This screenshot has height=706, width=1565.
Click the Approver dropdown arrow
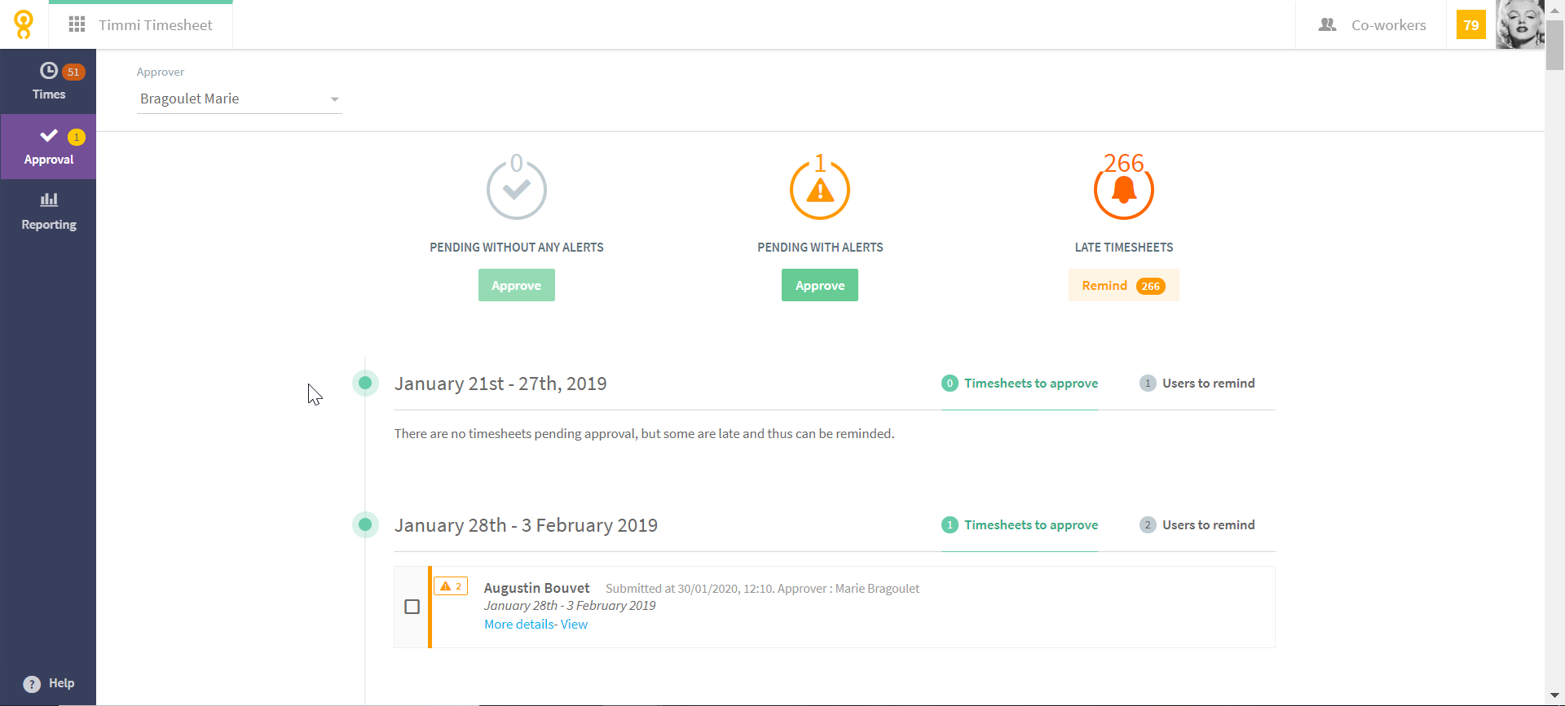coord(334,99)
